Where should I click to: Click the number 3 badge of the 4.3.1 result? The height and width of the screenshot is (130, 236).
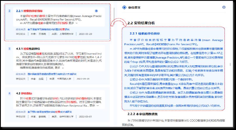click(x=10, y=49)
